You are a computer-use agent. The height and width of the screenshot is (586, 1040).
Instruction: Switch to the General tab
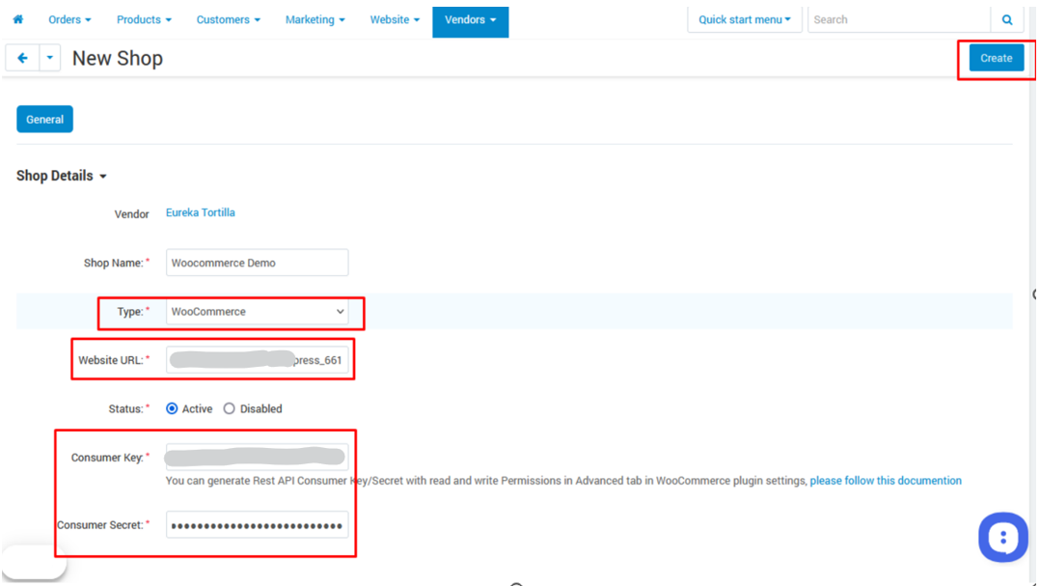coord(44,120)
